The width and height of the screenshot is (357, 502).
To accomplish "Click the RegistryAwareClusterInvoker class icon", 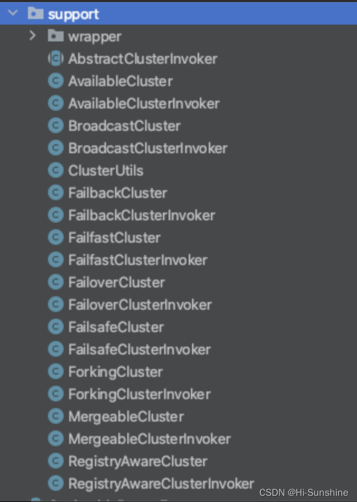I will coord(56,484).
